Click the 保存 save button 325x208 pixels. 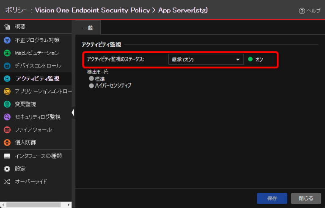[272, 198]
